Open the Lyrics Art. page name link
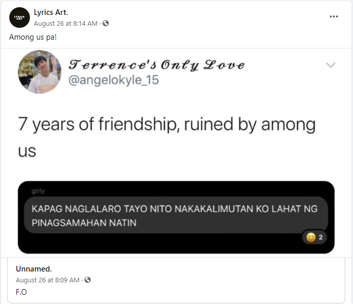This screenshot has width=353, height=304. pyautogui.click(x=51, y=12)
